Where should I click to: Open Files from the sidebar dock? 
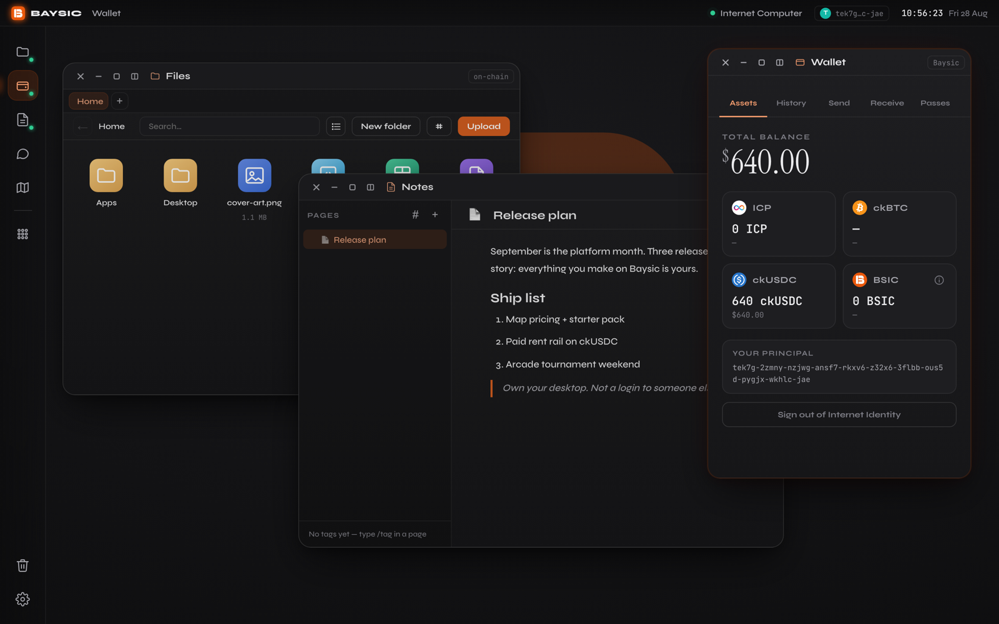click(x=22, y=52)
